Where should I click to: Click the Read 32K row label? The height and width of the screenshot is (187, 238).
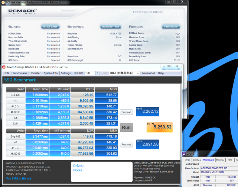(16, 118)
